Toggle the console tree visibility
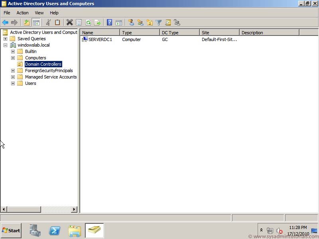The image size is (319, 239). tap(36, 22)
